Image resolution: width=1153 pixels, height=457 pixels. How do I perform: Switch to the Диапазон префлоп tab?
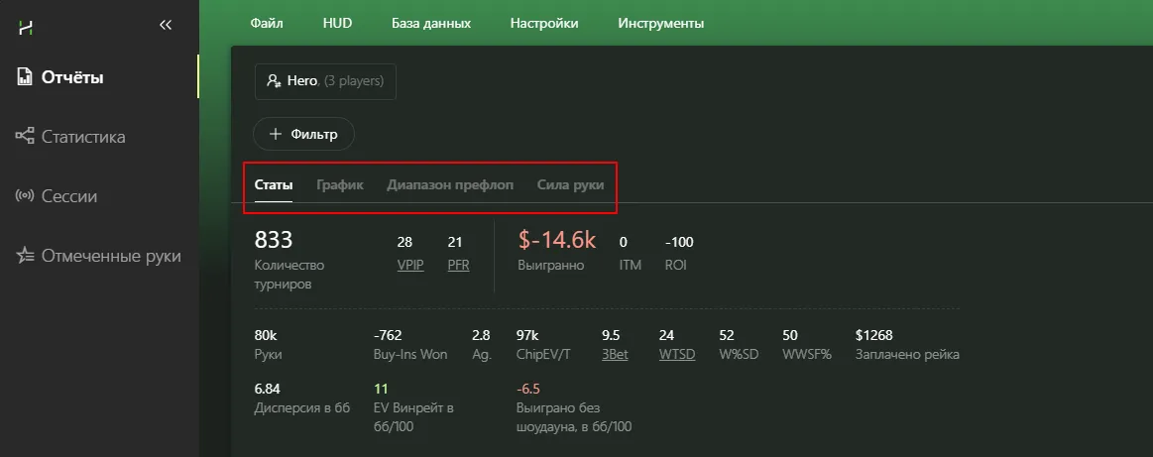450,185
